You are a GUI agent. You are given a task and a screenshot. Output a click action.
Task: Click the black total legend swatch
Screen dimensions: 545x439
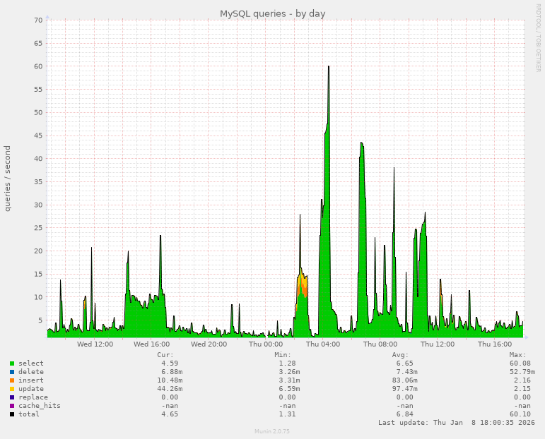[x=12, y=414]
